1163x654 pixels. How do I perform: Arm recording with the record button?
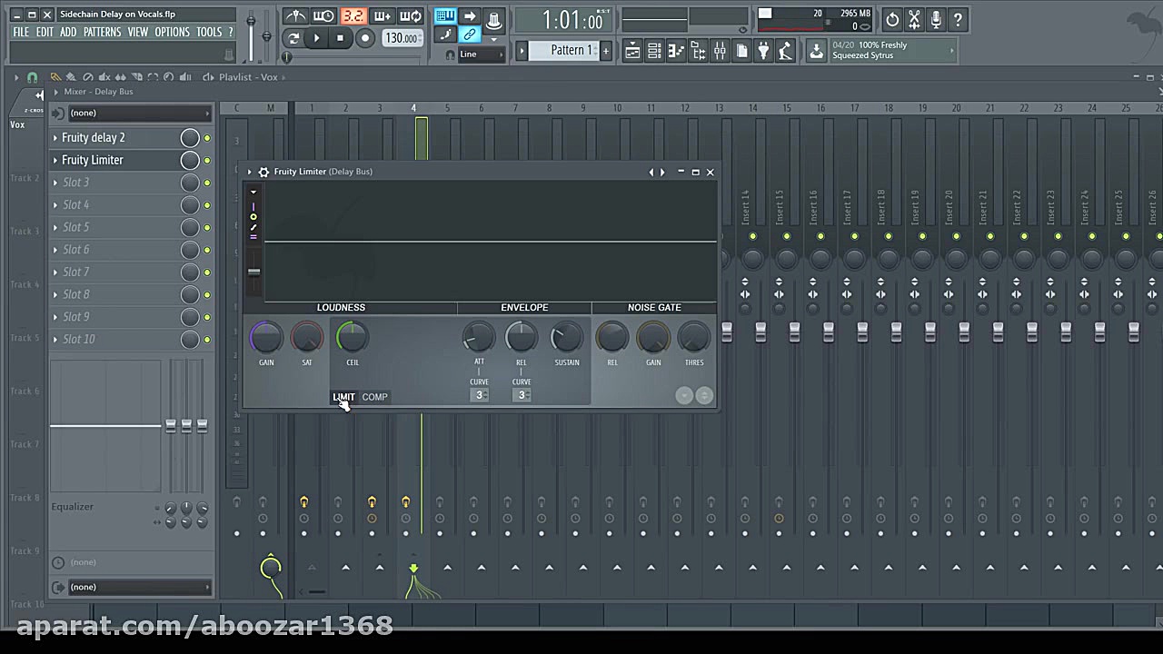coord(364,37)
